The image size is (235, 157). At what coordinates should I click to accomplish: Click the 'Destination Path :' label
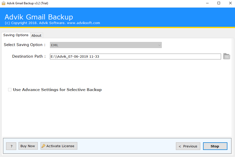[x=29, y=56]
